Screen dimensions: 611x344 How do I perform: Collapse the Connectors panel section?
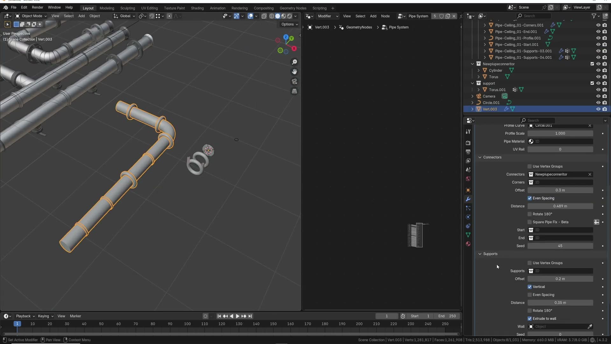pos(480,157)
